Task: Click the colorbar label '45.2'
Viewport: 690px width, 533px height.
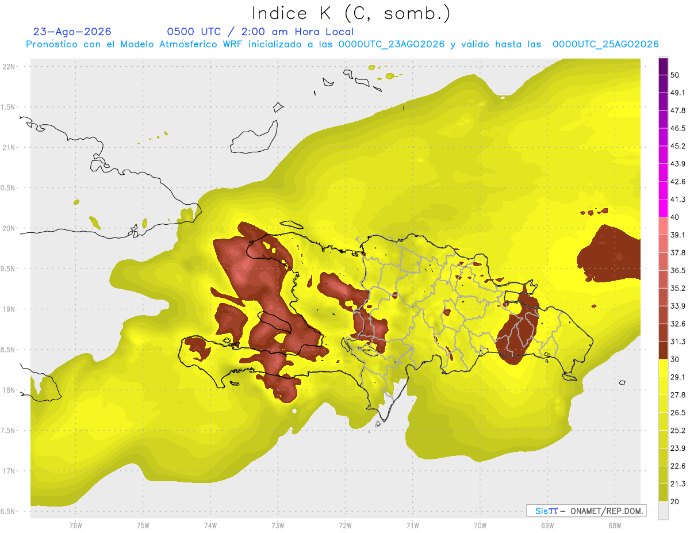Action: click(678, 146)
